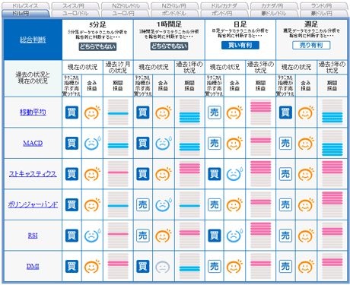Viewport: 350px width, 285px height.
Task: Select the active ドル/円 tab
Action: tap(25, 14)
